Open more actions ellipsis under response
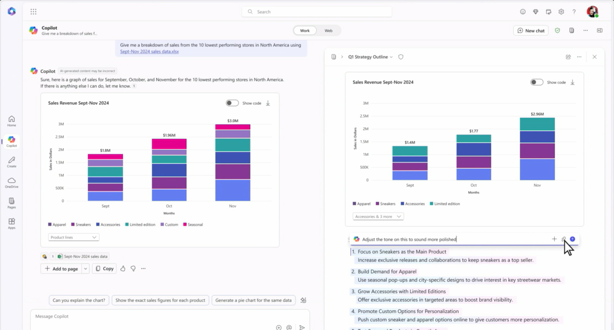This screenshot has width=614, height=330. pyautogui.click(x=143, y=268)
